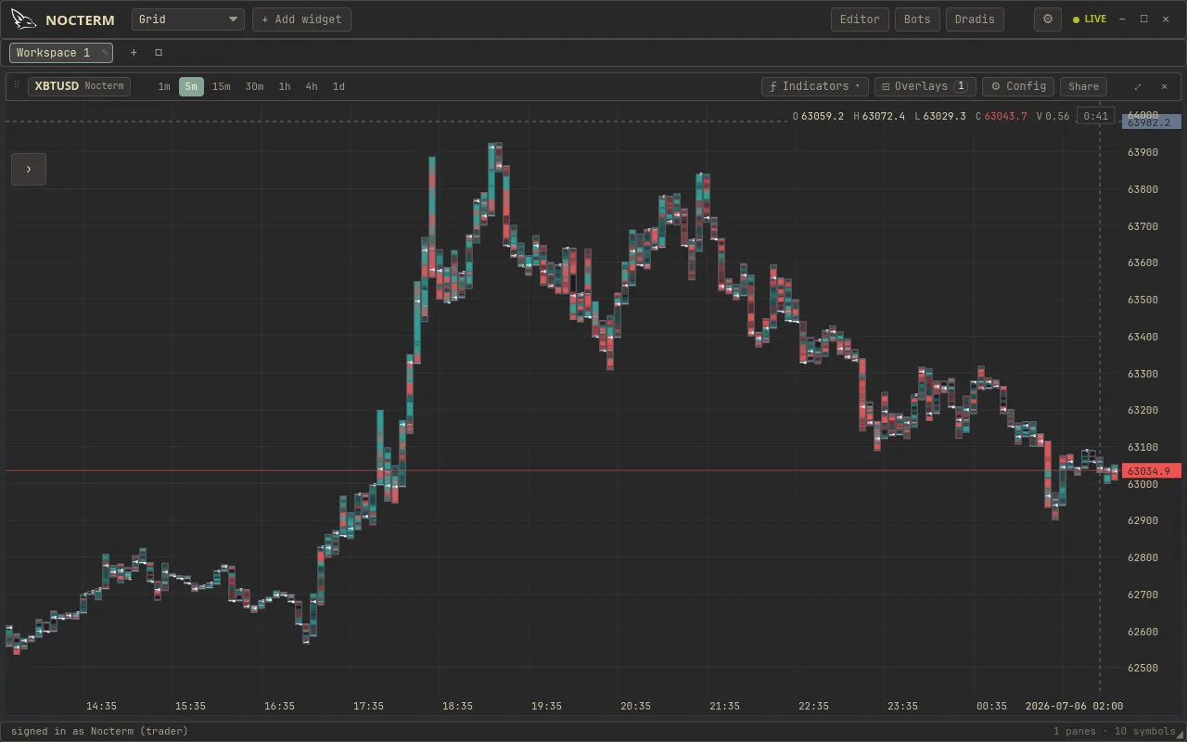Switch timeframe to 4h

tap(312, 86)
